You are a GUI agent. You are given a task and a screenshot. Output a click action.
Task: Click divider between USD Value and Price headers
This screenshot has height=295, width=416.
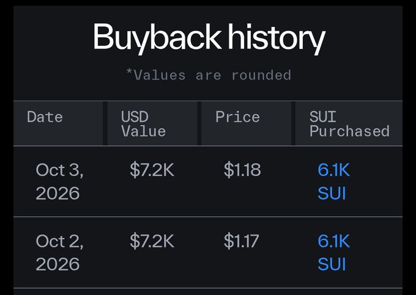[199, 123]
